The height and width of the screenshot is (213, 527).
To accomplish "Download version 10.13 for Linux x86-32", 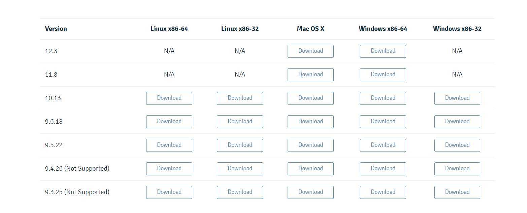I will tap(240, 98).
